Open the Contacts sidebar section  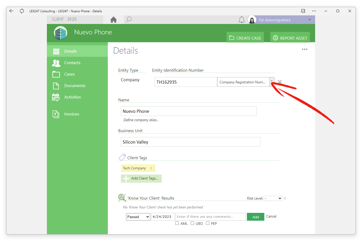[77, 63]
